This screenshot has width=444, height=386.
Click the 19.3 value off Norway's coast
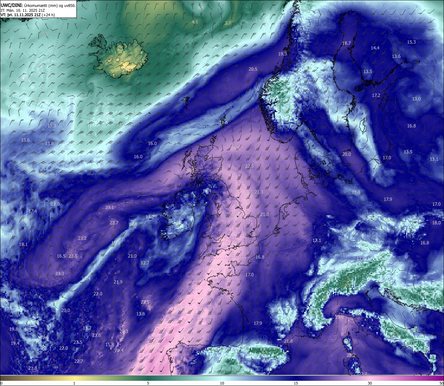tap(283, 54)
